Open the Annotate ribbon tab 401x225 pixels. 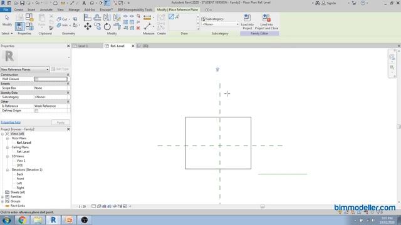click(46, 10)
